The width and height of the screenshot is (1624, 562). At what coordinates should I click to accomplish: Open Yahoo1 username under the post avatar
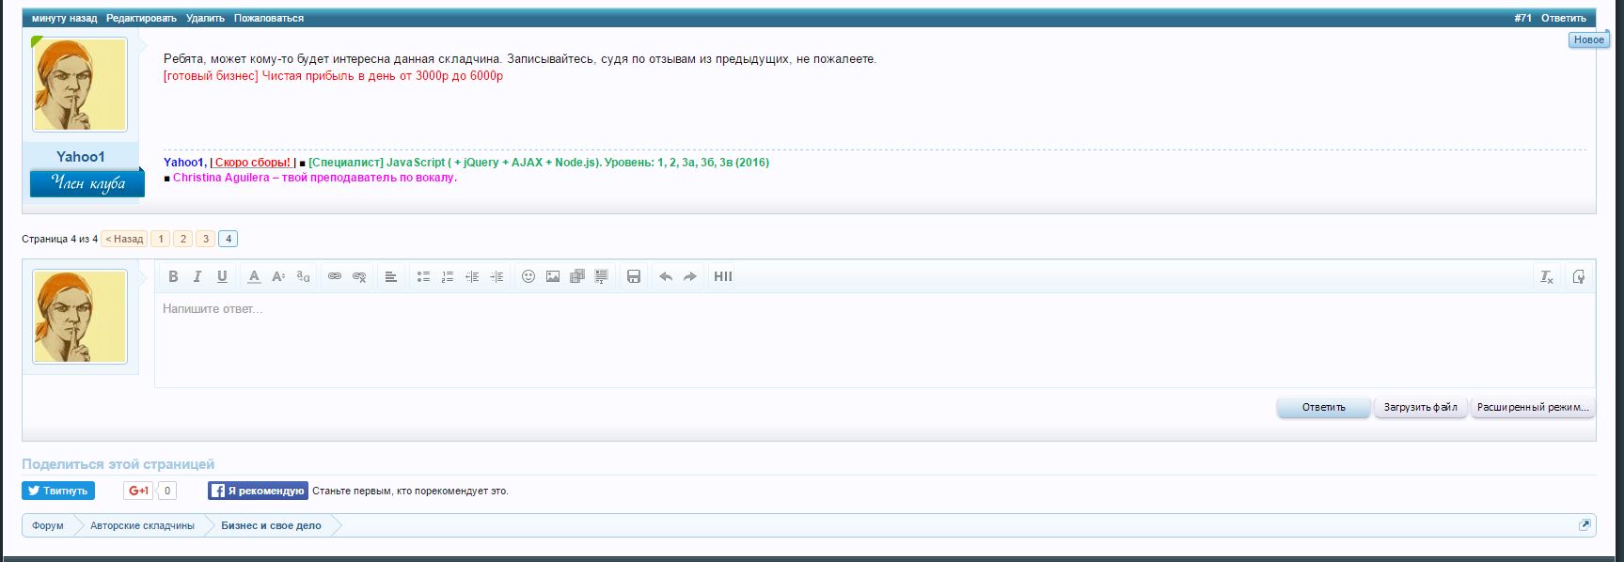(x=81, y=157)
